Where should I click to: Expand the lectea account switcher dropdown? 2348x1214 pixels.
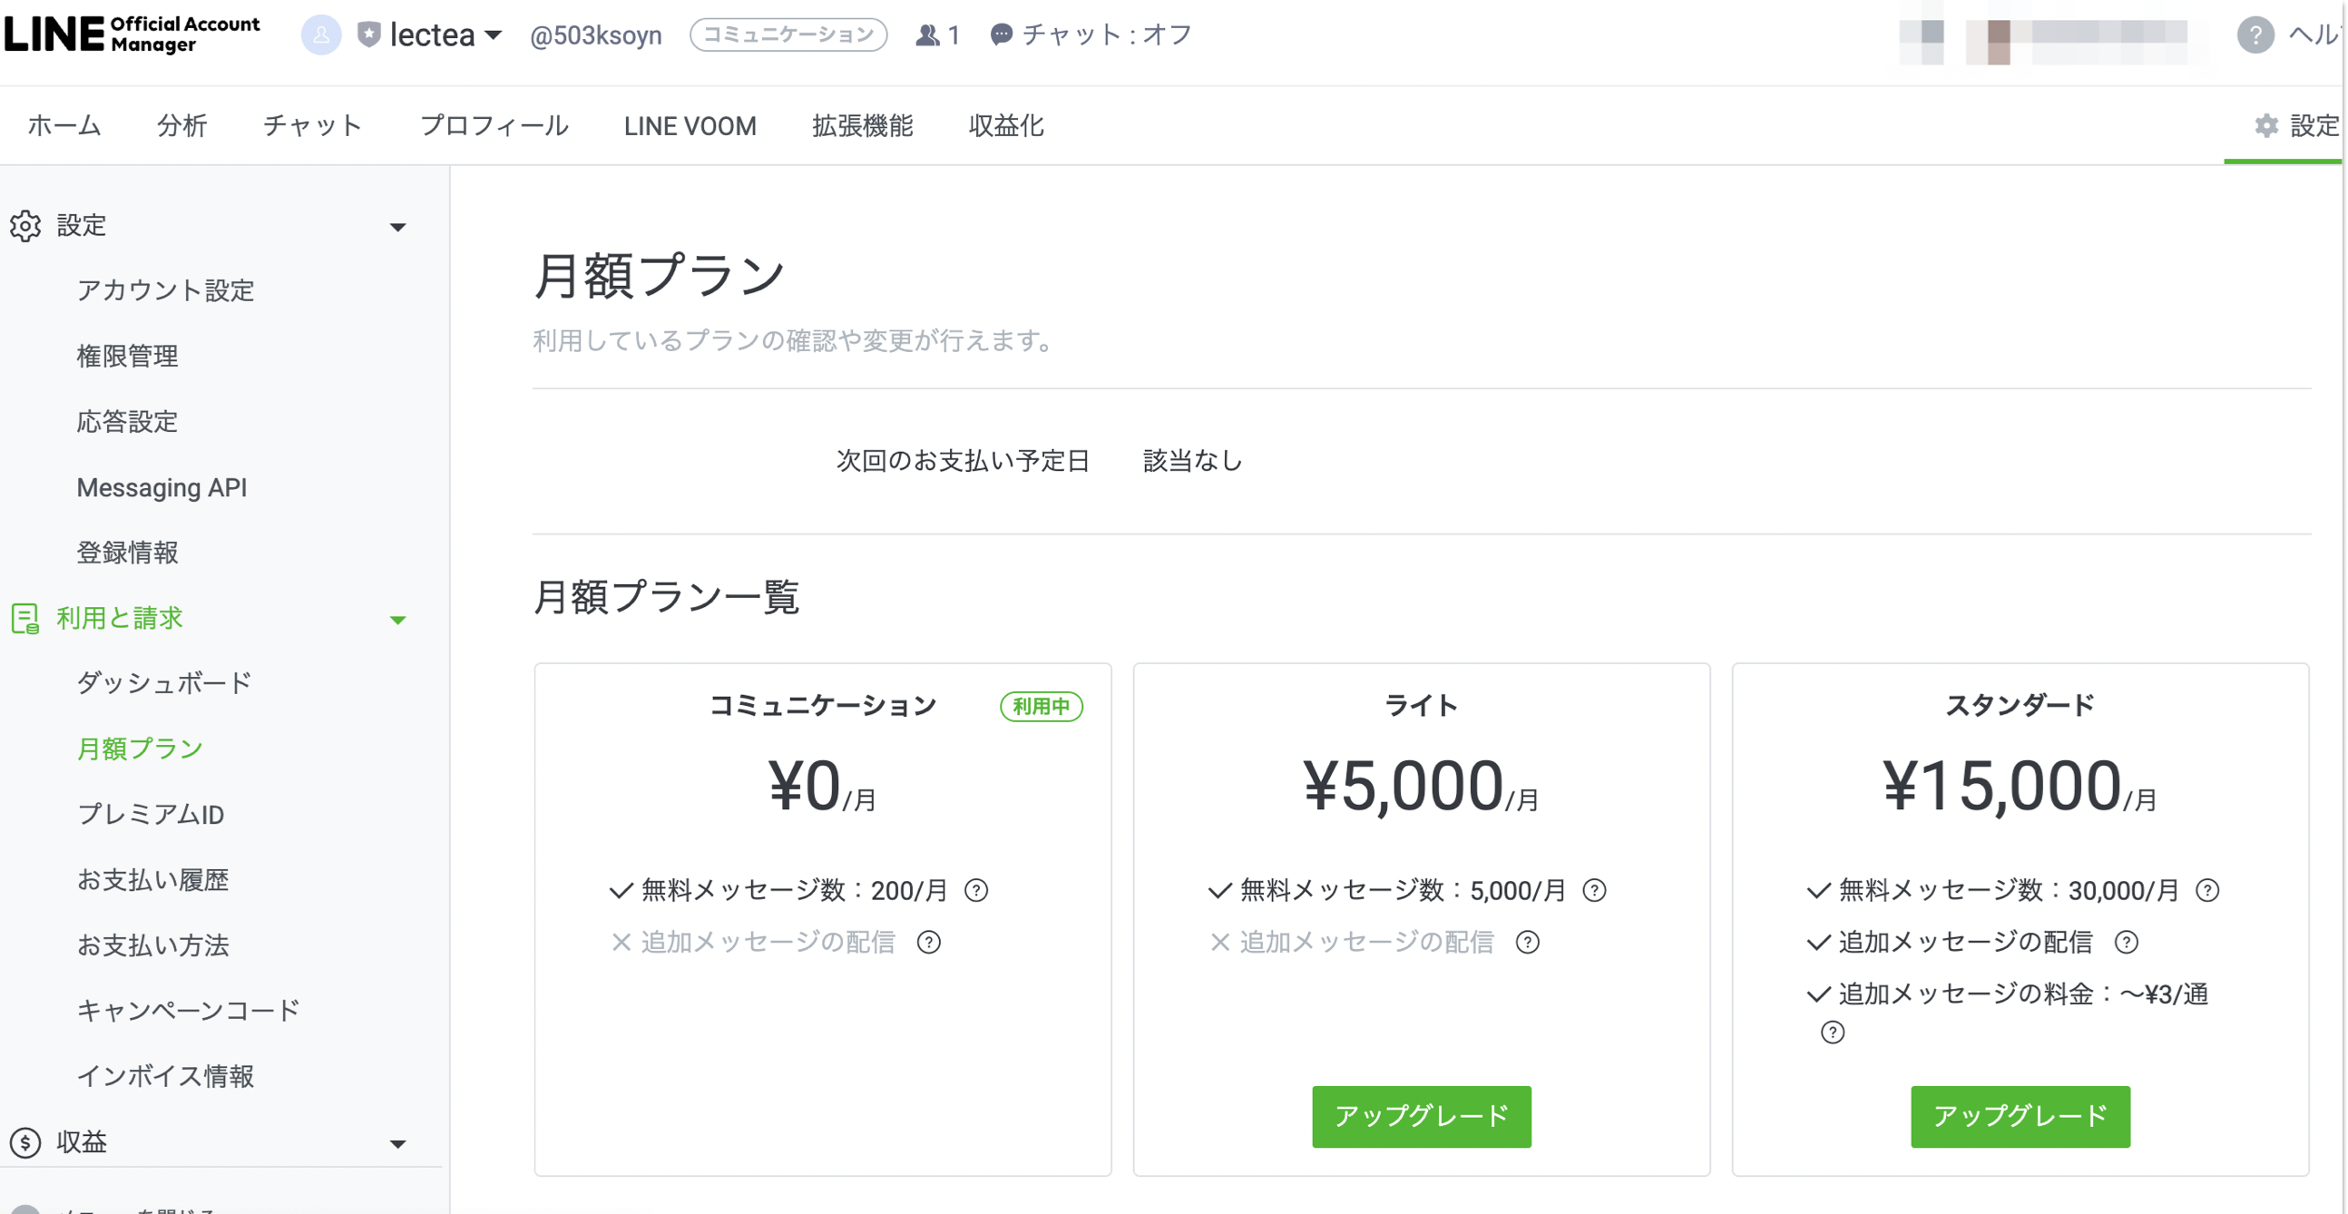coord(493,34)
